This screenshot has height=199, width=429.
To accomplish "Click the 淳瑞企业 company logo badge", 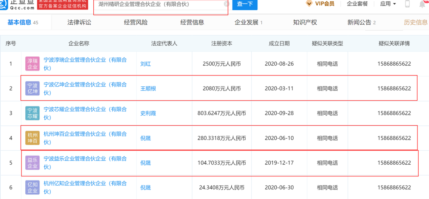I will [33, 64].
